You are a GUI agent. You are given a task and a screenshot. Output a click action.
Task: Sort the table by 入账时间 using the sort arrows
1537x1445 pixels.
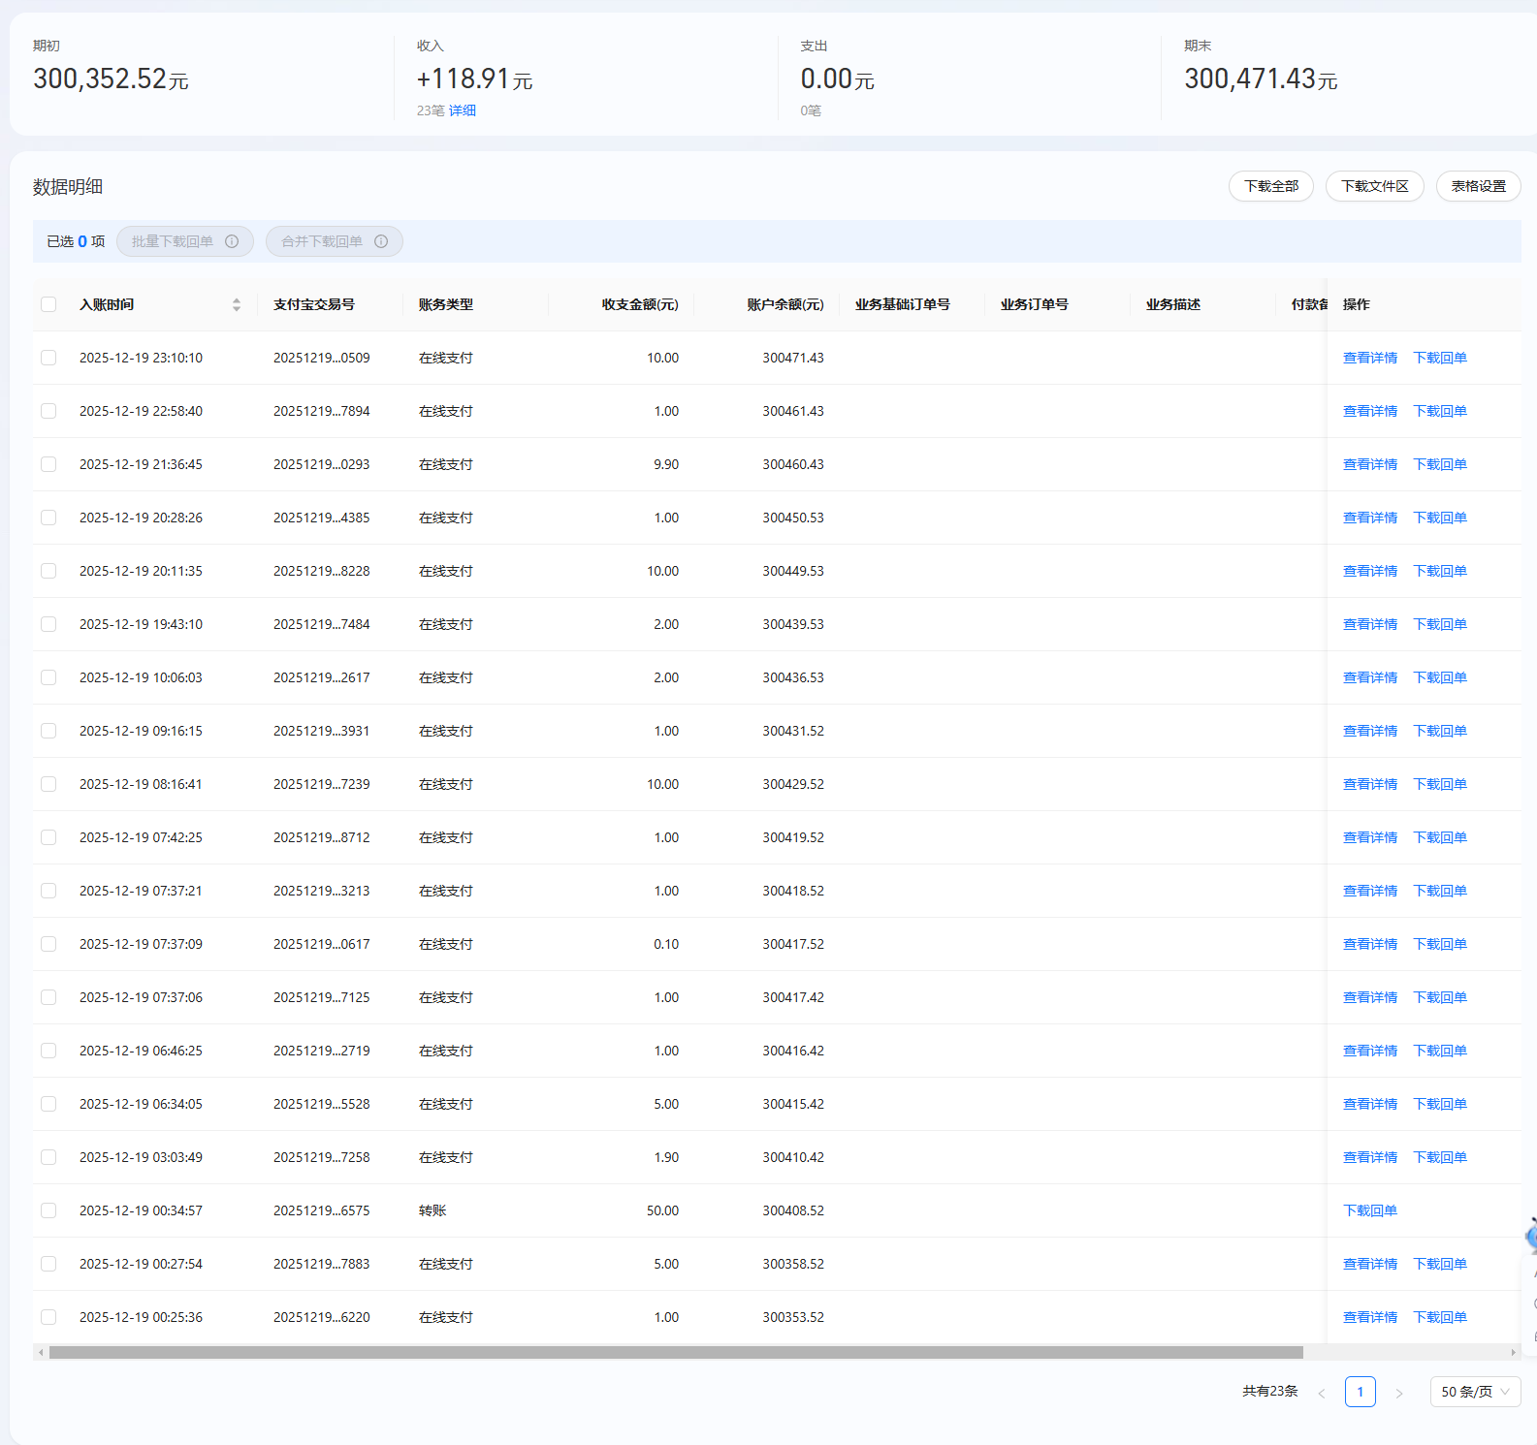[237, 304]
